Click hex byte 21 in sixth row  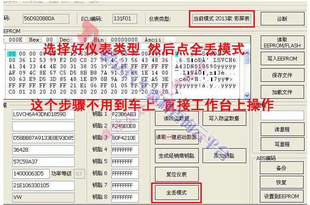pyautogui.click(x=73, y=86)
